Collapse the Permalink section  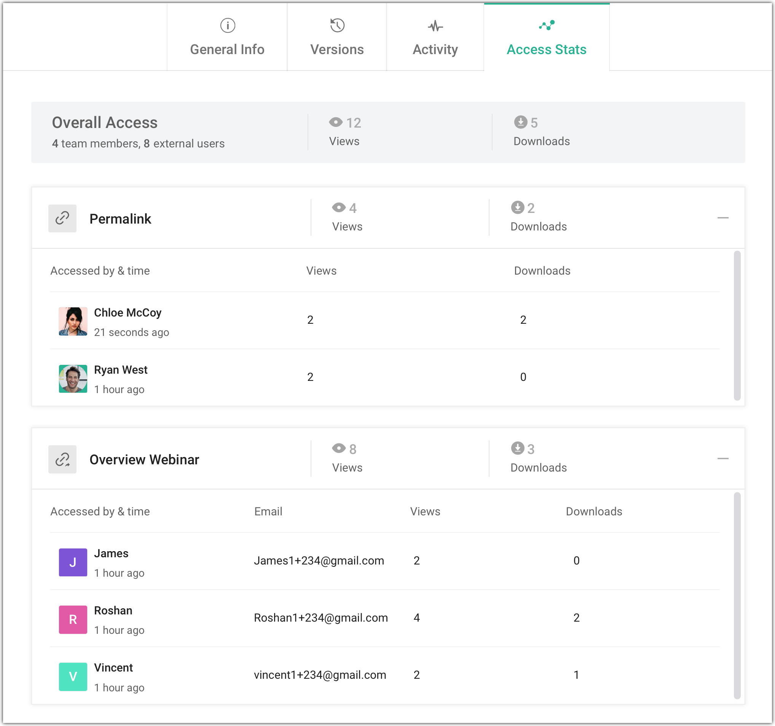click(723, 217)
